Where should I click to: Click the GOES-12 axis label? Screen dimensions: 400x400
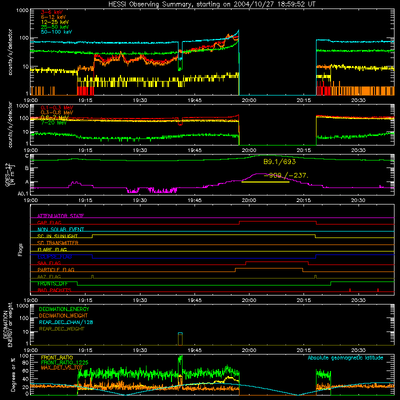point(9,175)
